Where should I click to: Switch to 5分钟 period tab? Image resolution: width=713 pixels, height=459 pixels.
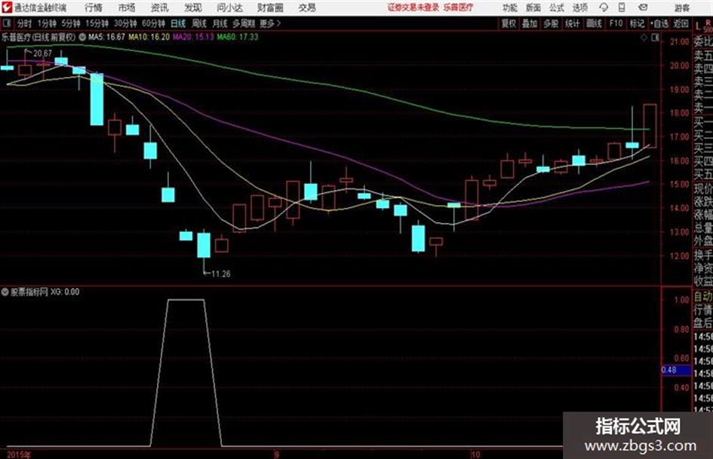point(70,23)
